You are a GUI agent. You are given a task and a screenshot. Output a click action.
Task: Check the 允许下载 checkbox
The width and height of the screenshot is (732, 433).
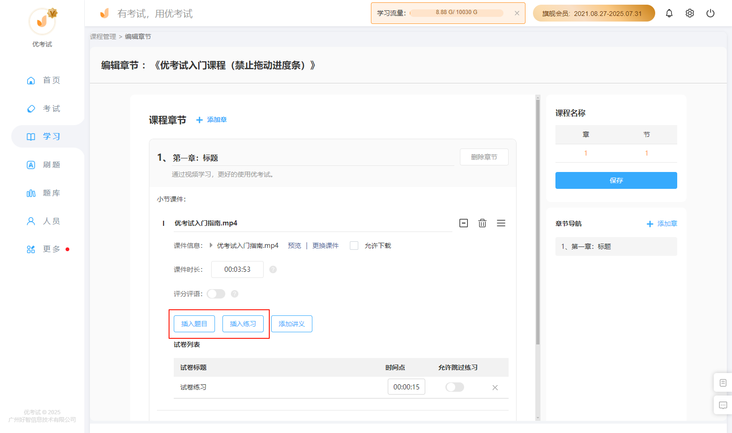coord(354,246)
